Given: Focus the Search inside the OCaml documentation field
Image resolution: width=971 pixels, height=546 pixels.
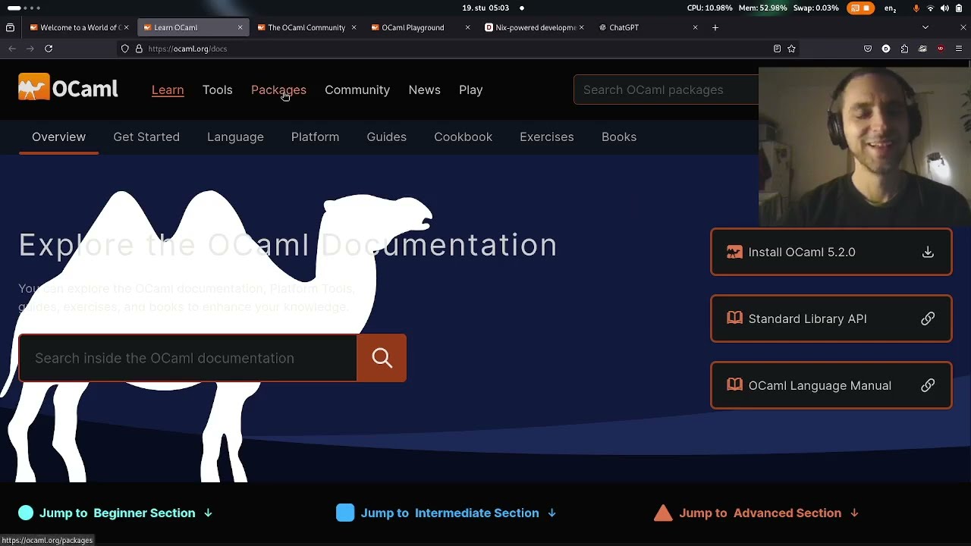Looking at the screenshot, I should point(187,358).
